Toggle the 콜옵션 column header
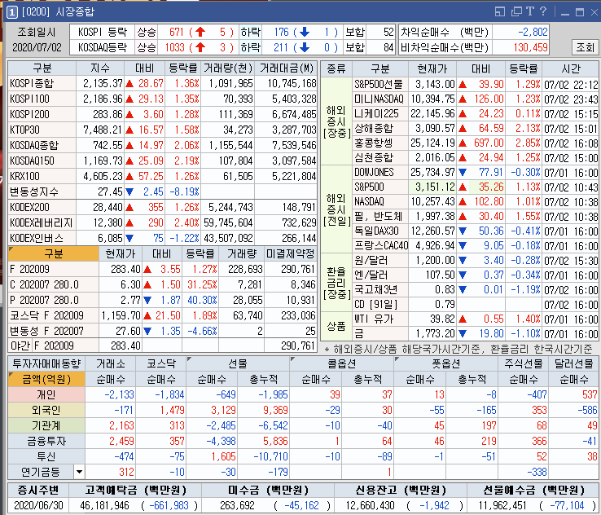The width and height of the screenshot is (601, 515). 341,363
